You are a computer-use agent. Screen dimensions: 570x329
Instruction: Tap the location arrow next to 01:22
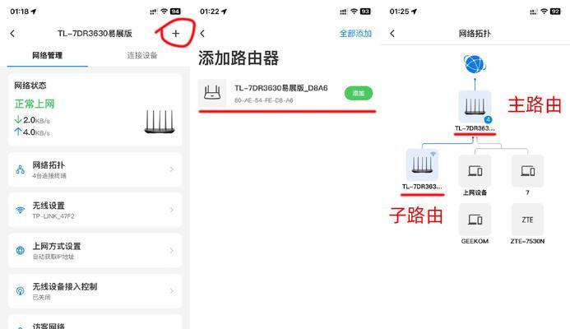point(225,12)
